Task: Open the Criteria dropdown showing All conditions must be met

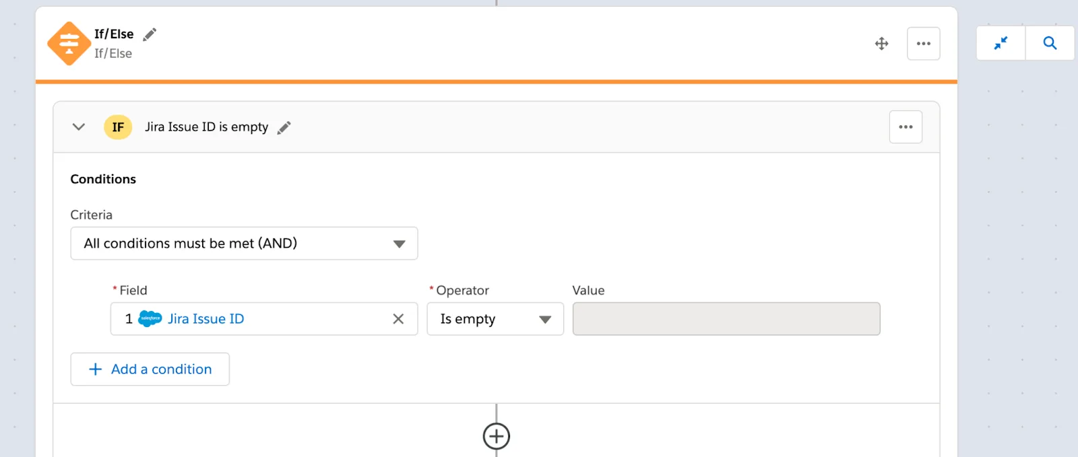Action: 244,243
